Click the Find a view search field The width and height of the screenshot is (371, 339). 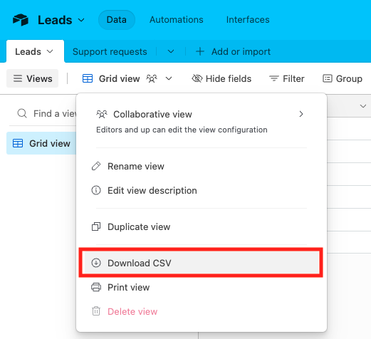44,113
